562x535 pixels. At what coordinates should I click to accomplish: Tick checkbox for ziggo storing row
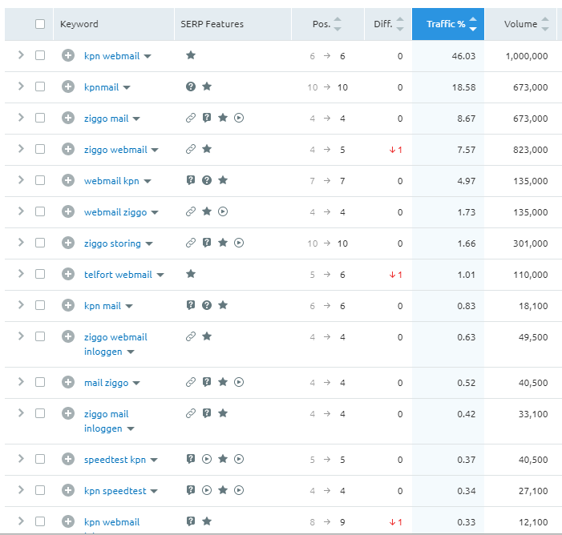[40, 243]
